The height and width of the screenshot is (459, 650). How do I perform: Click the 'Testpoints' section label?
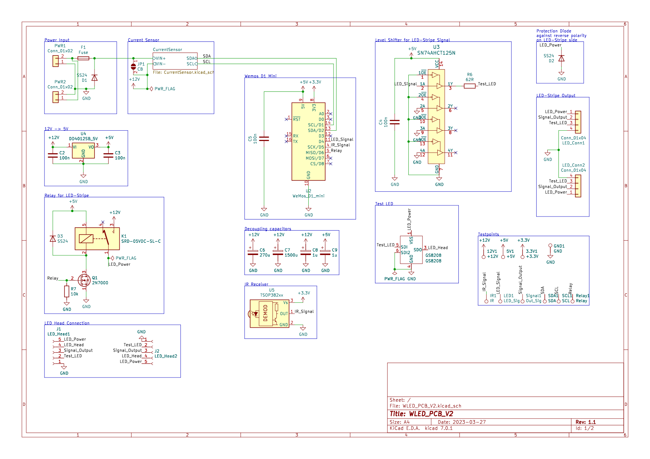488,234
